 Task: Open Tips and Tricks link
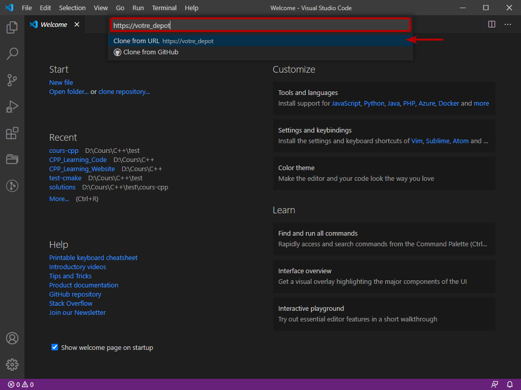coord(70,276)
